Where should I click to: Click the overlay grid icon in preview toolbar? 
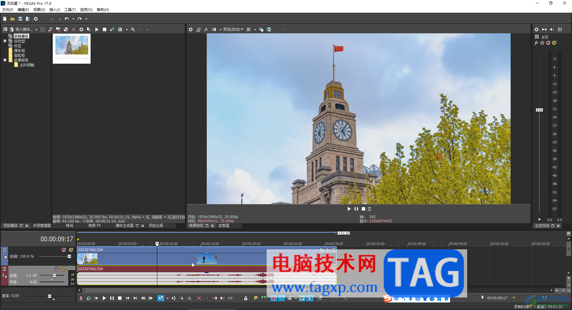click(x=248, y=29)
